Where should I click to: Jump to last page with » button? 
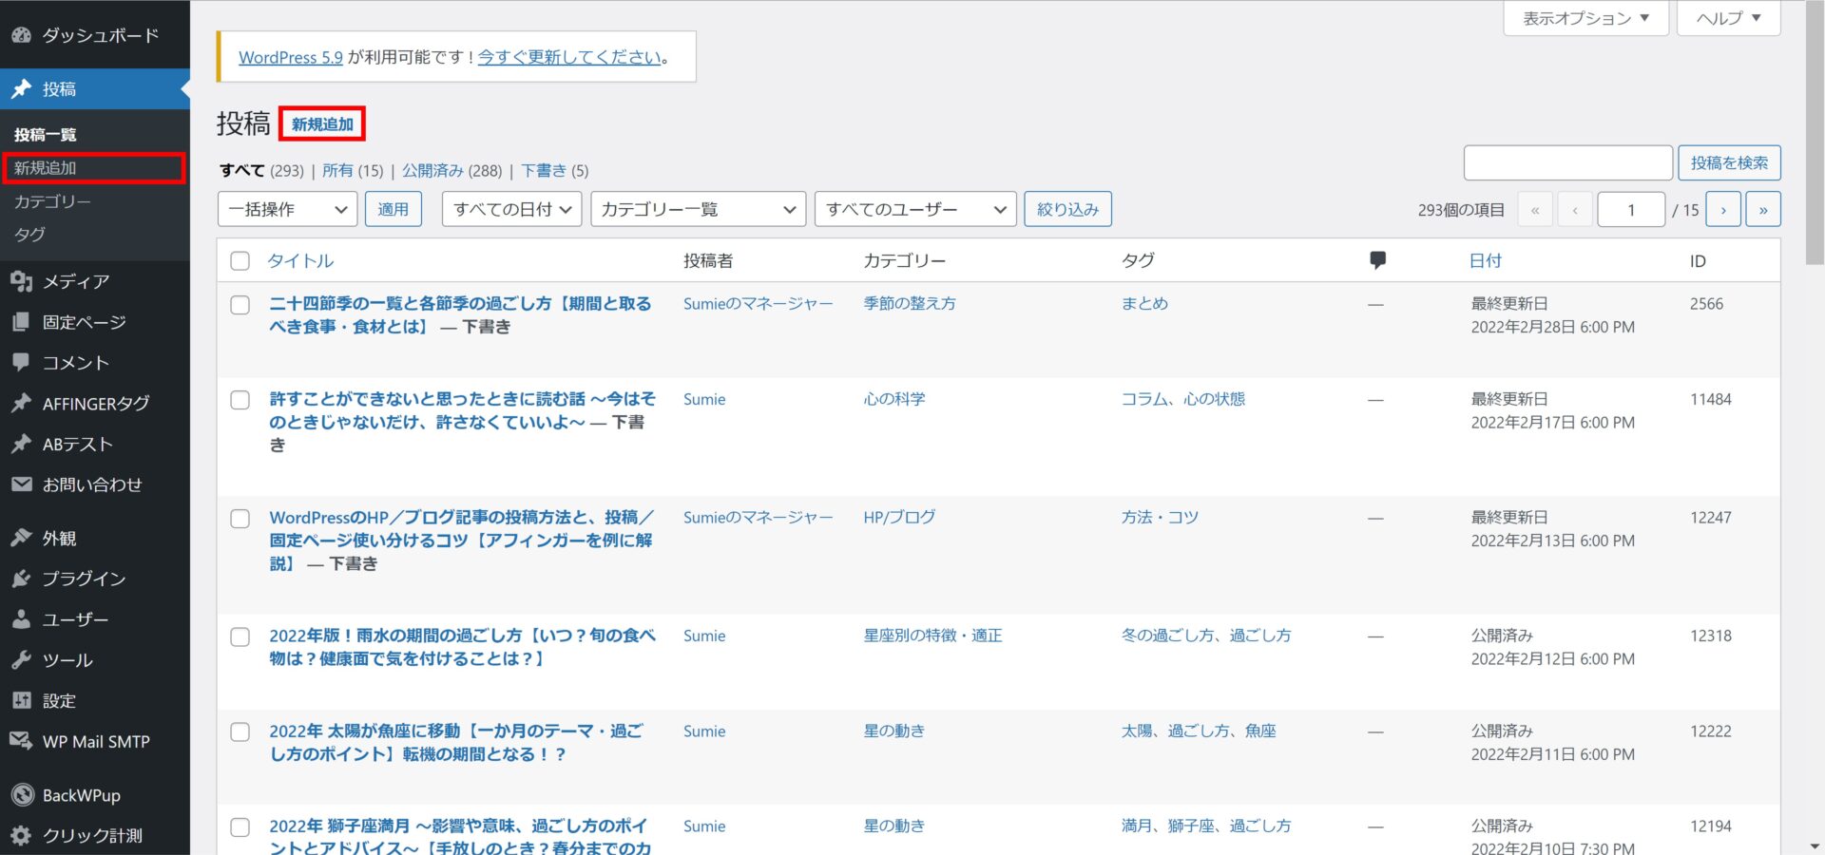[x=1763, y=210]
